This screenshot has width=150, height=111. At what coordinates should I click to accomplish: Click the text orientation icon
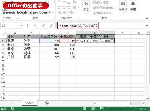click(71, 13)
